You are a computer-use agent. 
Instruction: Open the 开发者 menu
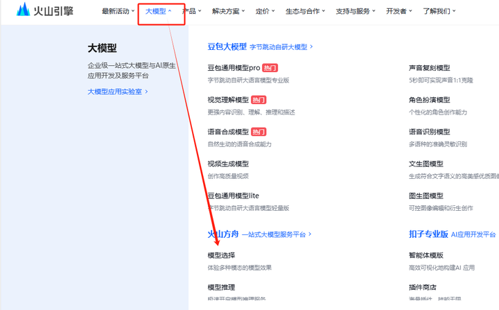(x=399, y=11)
